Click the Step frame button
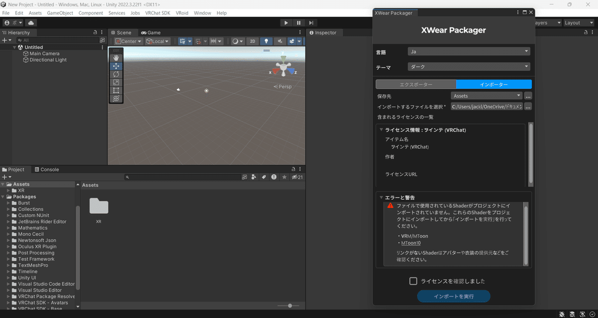This screenshot has width=598, height=318. click(x=311, y=22)
